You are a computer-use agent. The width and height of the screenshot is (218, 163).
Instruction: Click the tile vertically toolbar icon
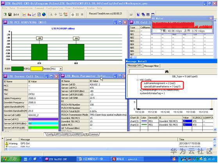point(153,14)
